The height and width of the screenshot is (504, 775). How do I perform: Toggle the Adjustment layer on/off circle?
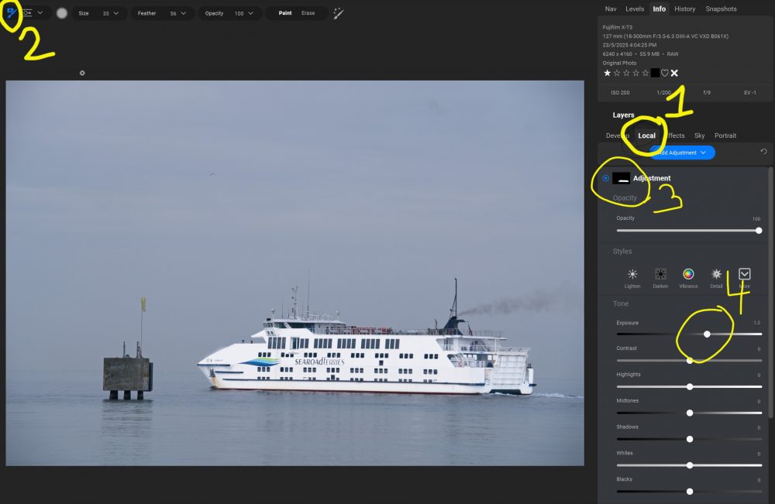point(605,178)
